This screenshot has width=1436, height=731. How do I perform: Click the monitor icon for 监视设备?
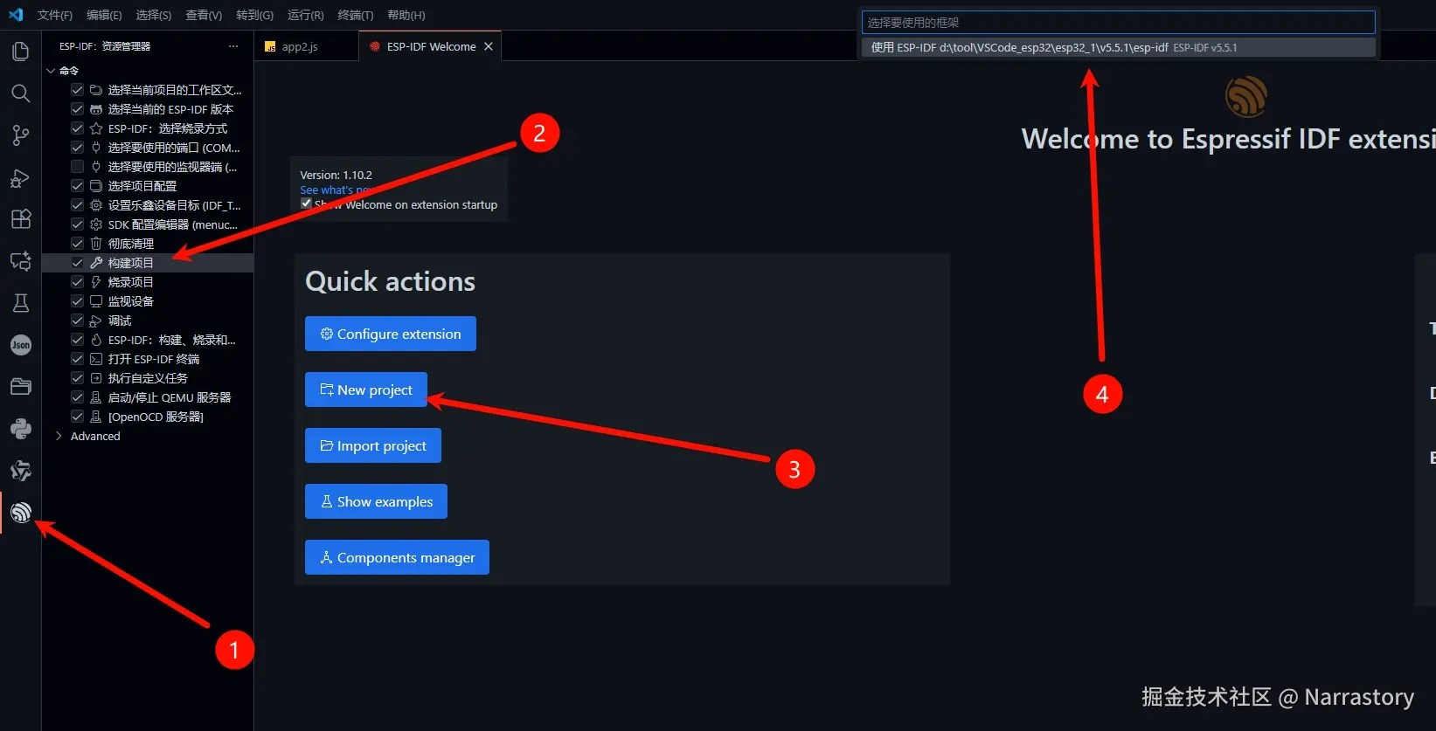pyautogui.click(x=96, y=301)
